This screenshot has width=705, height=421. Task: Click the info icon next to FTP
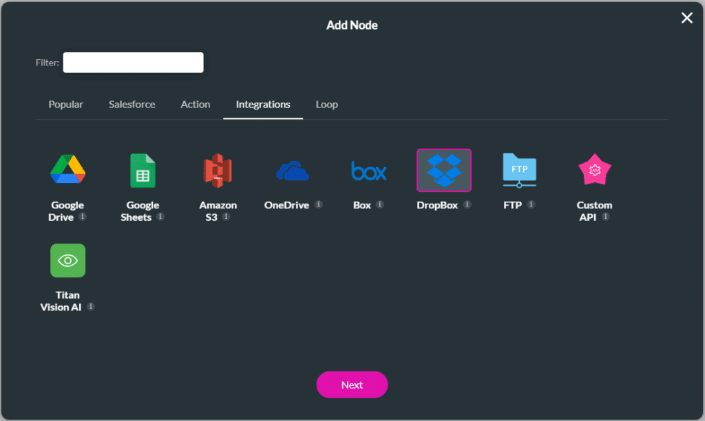(531, 205)
